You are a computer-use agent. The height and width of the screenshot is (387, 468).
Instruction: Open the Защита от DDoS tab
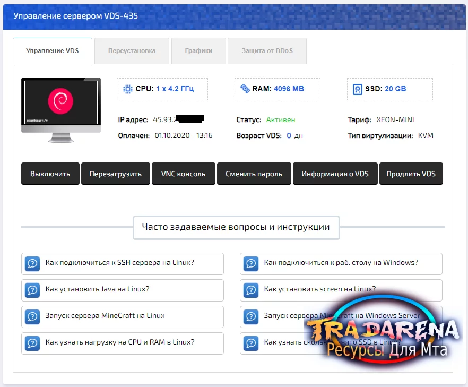pyautogui.click(x=267, y=51)
